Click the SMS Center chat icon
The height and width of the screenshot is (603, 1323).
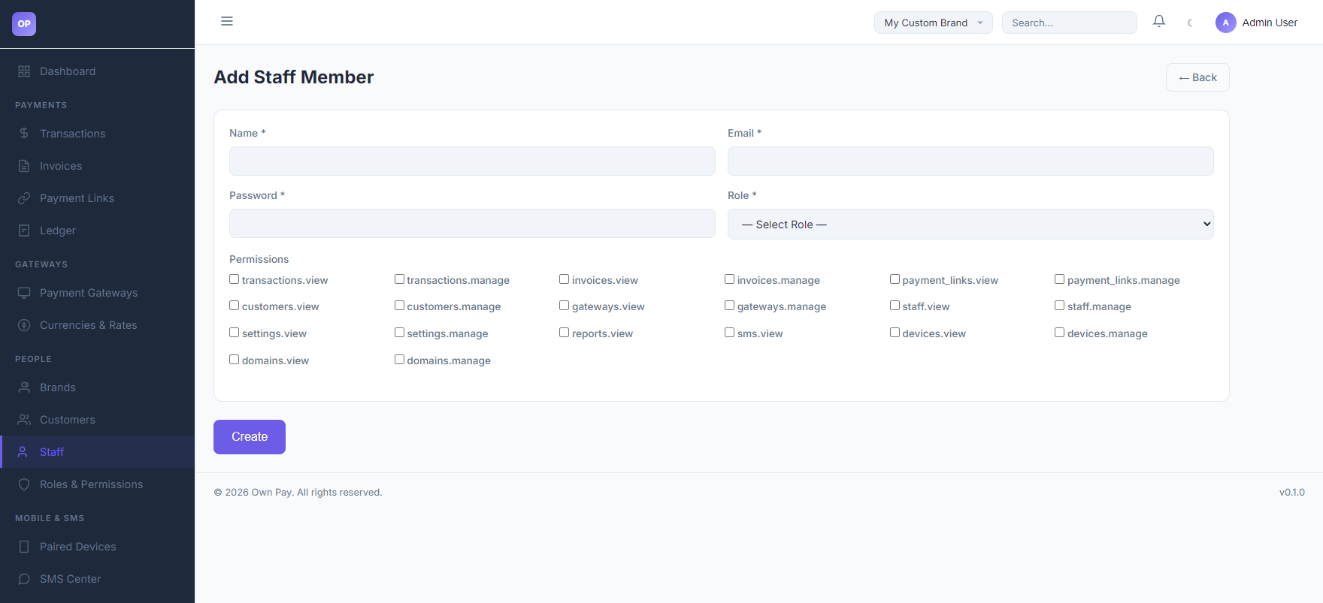24,579
